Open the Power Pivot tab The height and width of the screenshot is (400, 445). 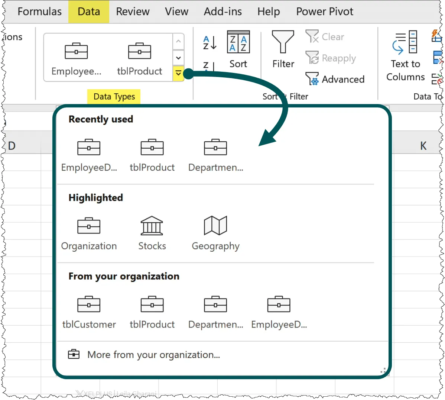(324, 12)
